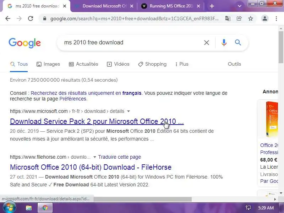Reload the current page

pos(31,18)
